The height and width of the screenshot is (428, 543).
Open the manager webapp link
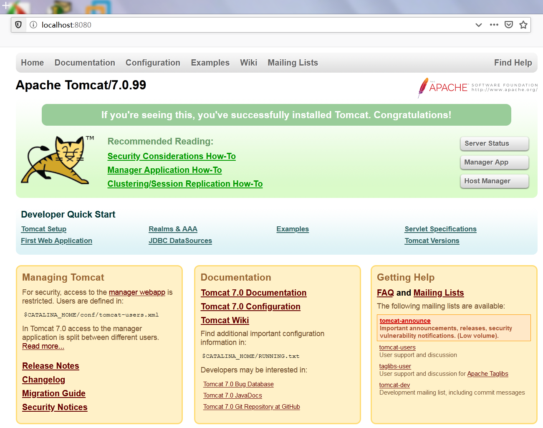(x=137, y=292)
